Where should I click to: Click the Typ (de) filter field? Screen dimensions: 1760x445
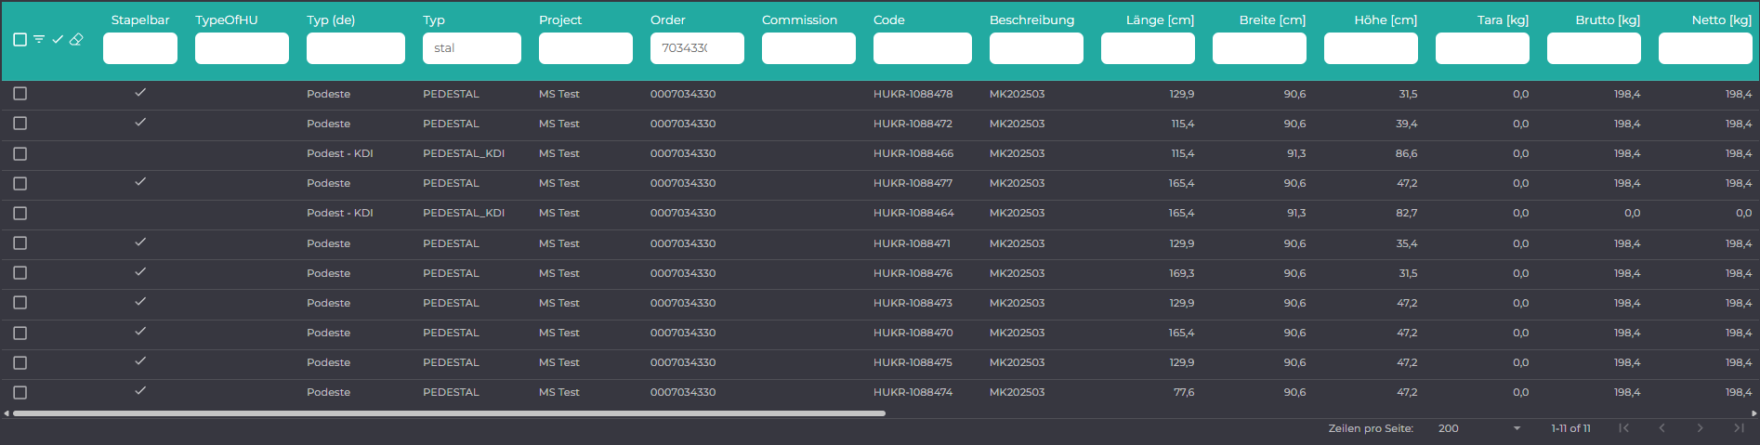(356, 48)
